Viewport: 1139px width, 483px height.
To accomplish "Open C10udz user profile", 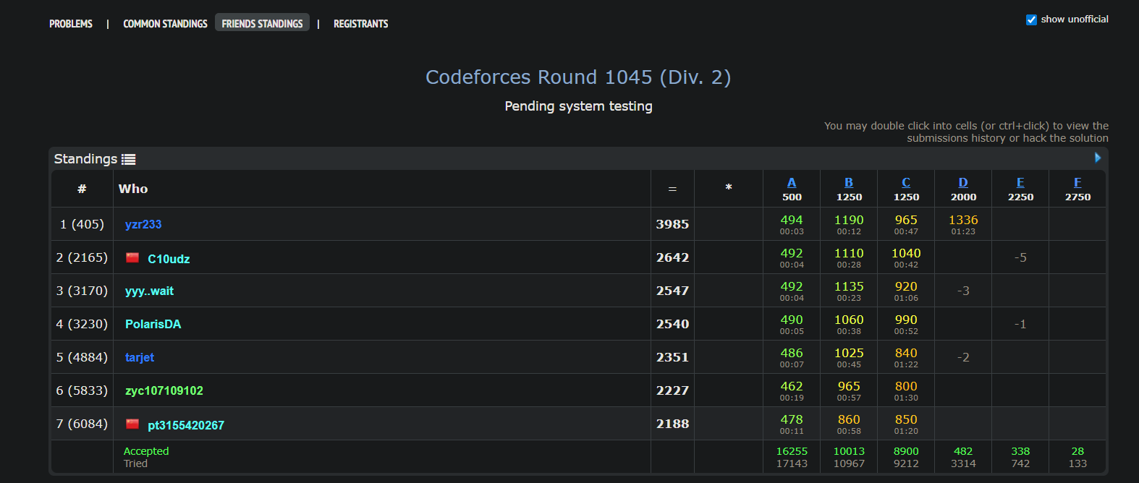I will click(169, 259).
